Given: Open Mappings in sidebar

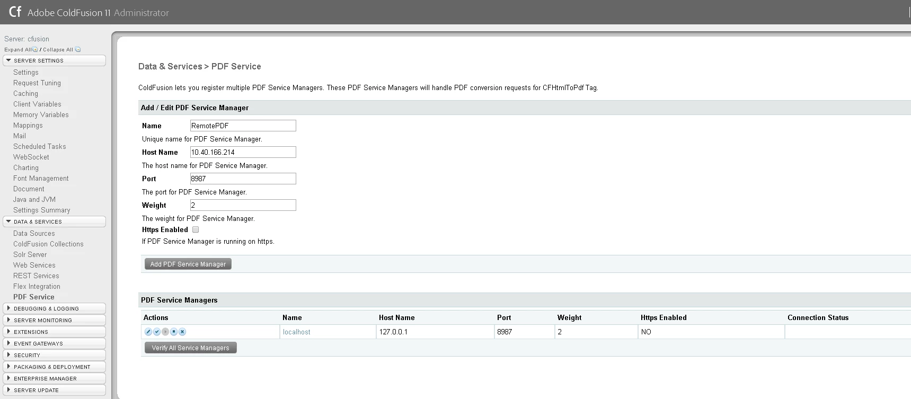Looking at the screenshot, I should point(28,125).
